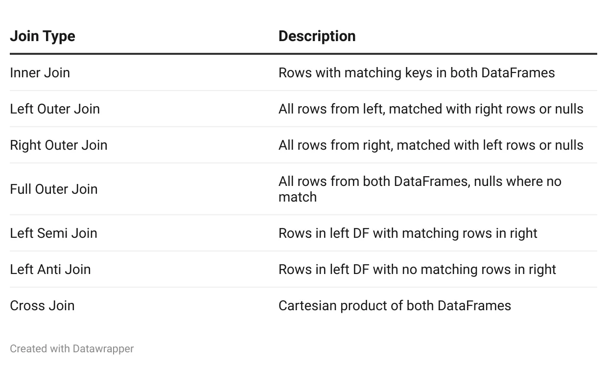The image size is (607, 365).
Task: Select the Left Semi Join cell
Action: [x=54, y=233]
